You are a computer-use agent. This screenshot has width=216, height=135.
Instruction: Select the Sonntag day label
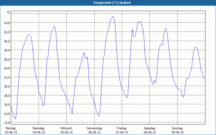[x=177, y=129]
